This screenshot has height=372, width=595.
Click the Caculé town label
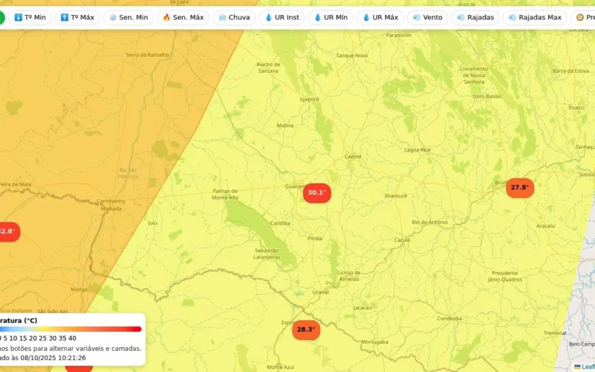point(402,240)
